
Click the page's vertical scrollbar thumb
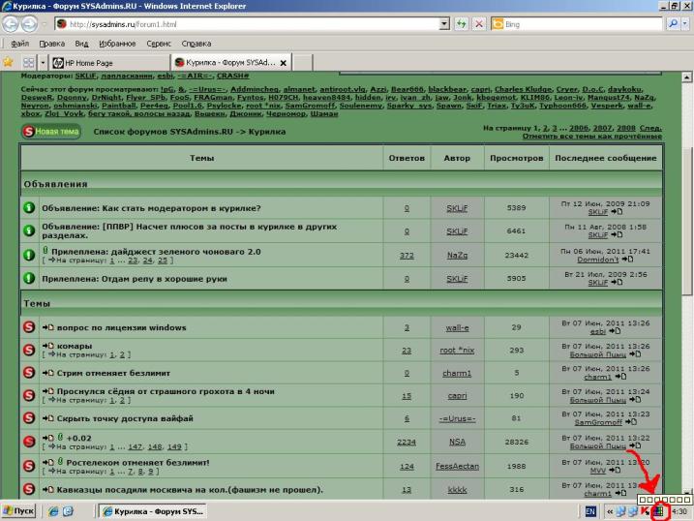point(686,222)
